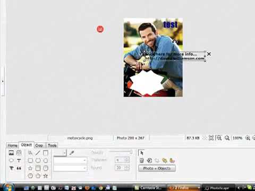Select the Text (T) object tool

[x=19, y=160]
